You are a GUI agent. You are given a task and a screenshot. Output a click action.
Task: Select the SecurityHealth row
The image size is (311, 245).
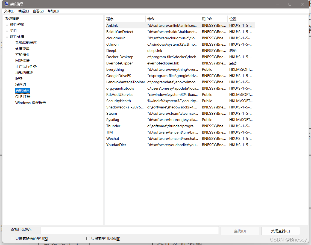[x=180, y=101]
